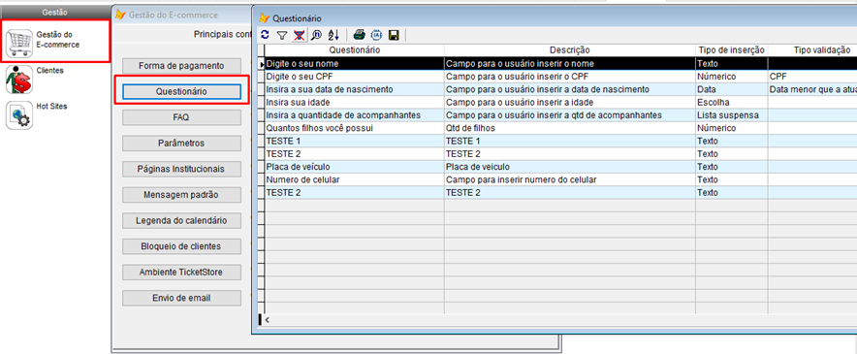
Task: Sort records with the A-Z sort icon
Action: [333, 35]
